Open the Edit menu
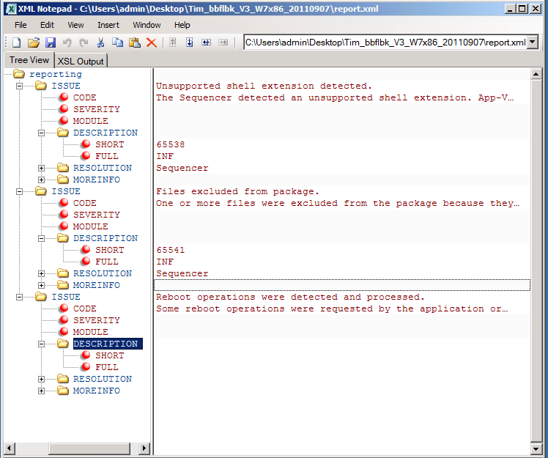Viewport: 548px width, 458px height. [47, 25]
